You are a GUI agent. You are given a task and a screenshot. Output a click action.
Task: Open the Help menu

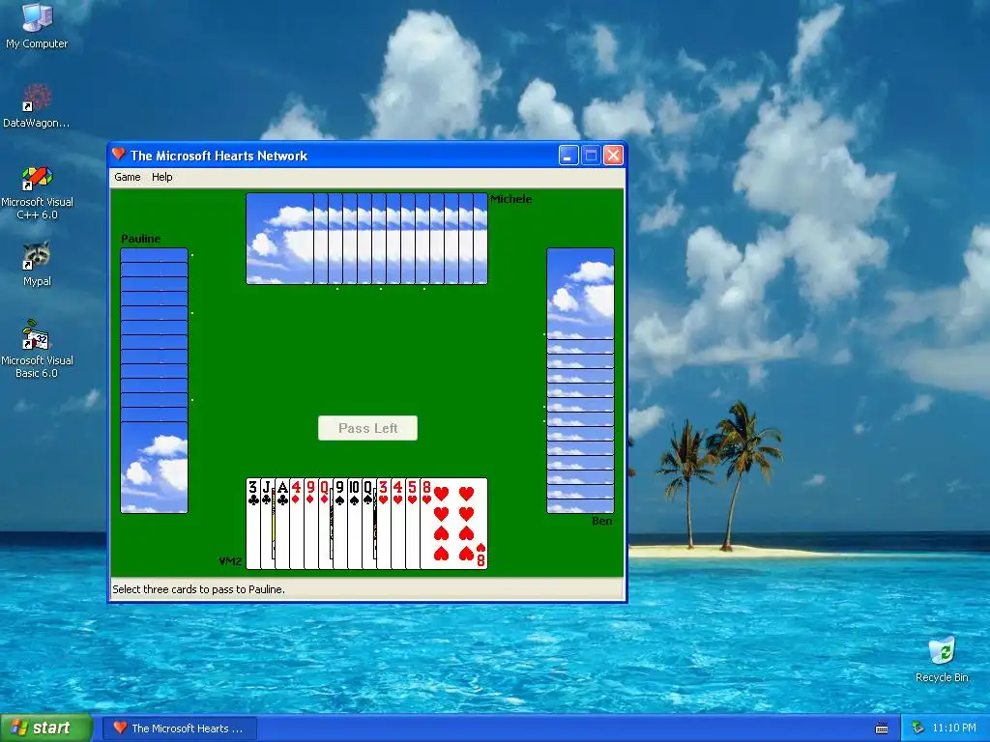tap(161, 178)
